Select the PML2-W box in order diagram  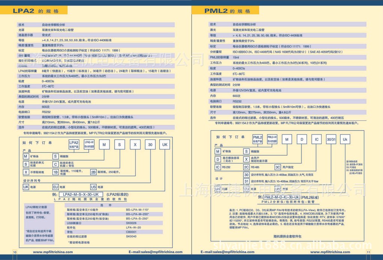[x=272, y=139]
